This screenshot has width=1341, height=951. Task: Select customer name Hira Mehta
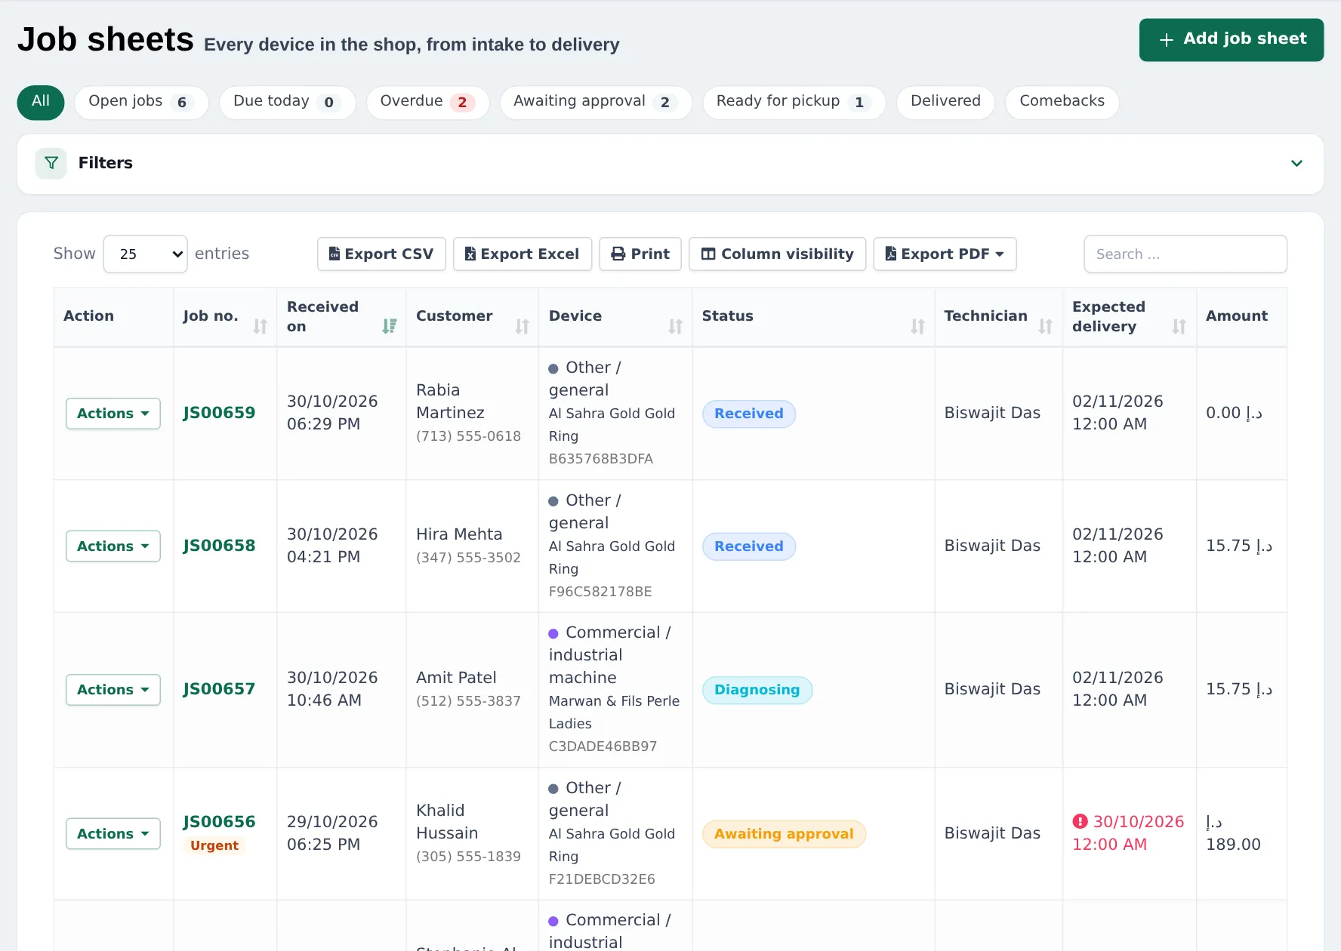pyautogui.click(x=459, y=534)
